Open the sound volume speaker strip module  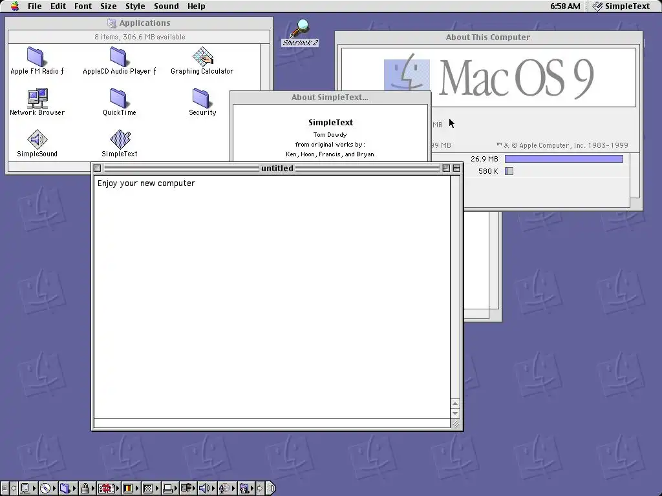[208, 488]
